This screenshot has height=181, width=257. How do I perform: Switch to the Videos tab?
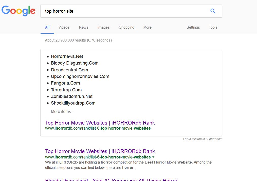(64, 27)
